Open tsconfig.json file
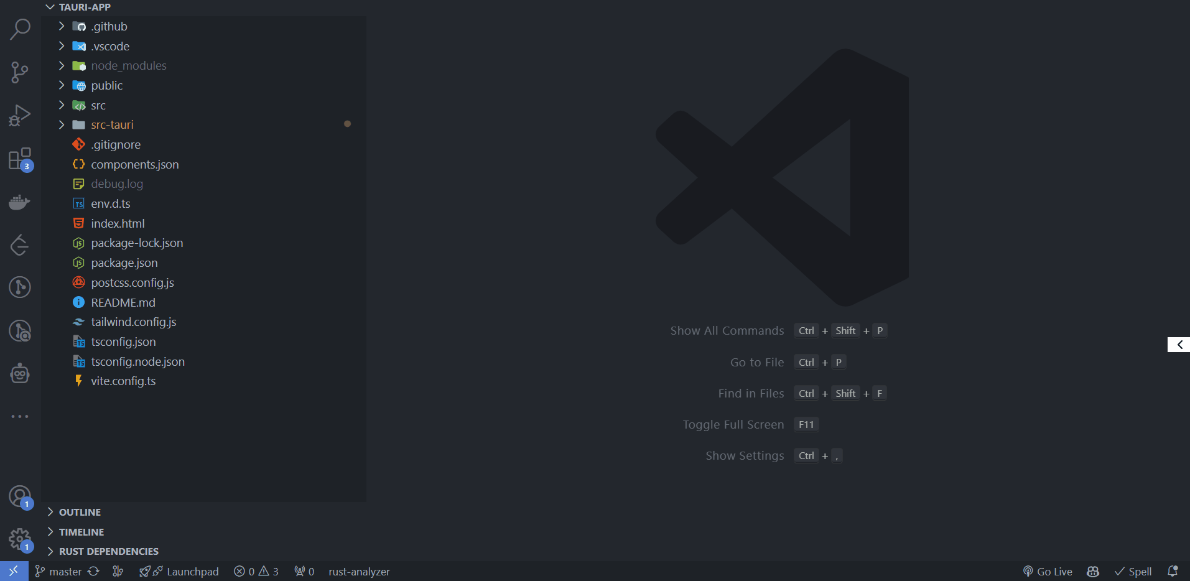1190x581 pixels. coord(203,342)
